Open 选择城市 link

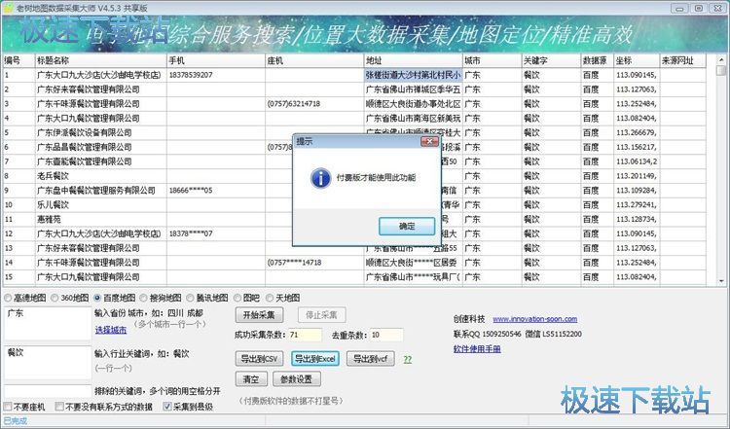pos(111,330)
